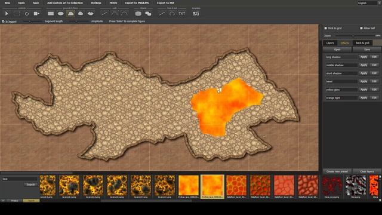Choose the arc wall tool

point(124,14)
